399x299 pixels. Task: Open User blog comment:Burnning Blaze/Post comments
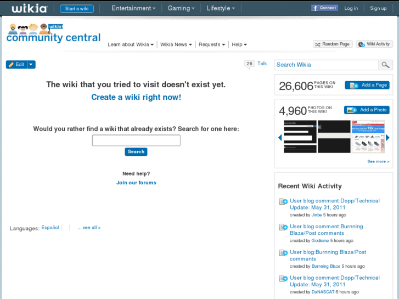pos(326,230)
